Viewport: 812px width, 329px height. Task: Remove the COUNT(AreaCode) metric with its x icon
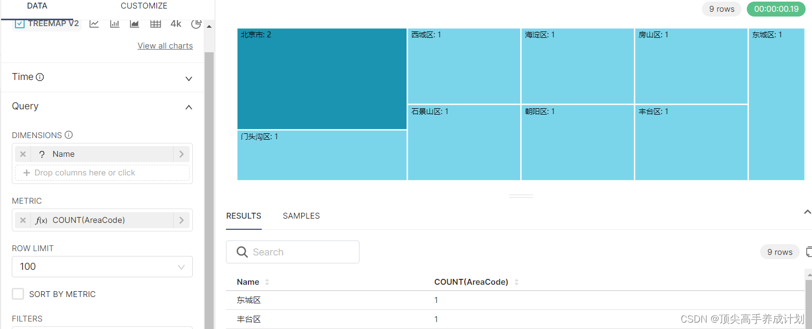tap(22, 220)
